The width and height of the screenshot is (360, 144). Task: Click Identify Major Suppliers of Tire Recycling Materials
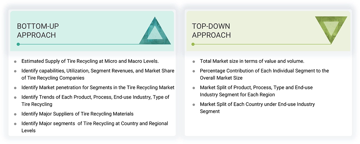77,114
